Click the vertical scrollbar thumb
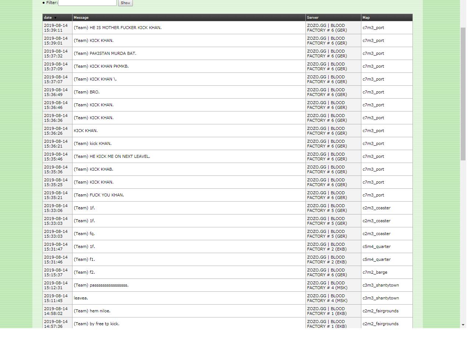 [463, 94]
